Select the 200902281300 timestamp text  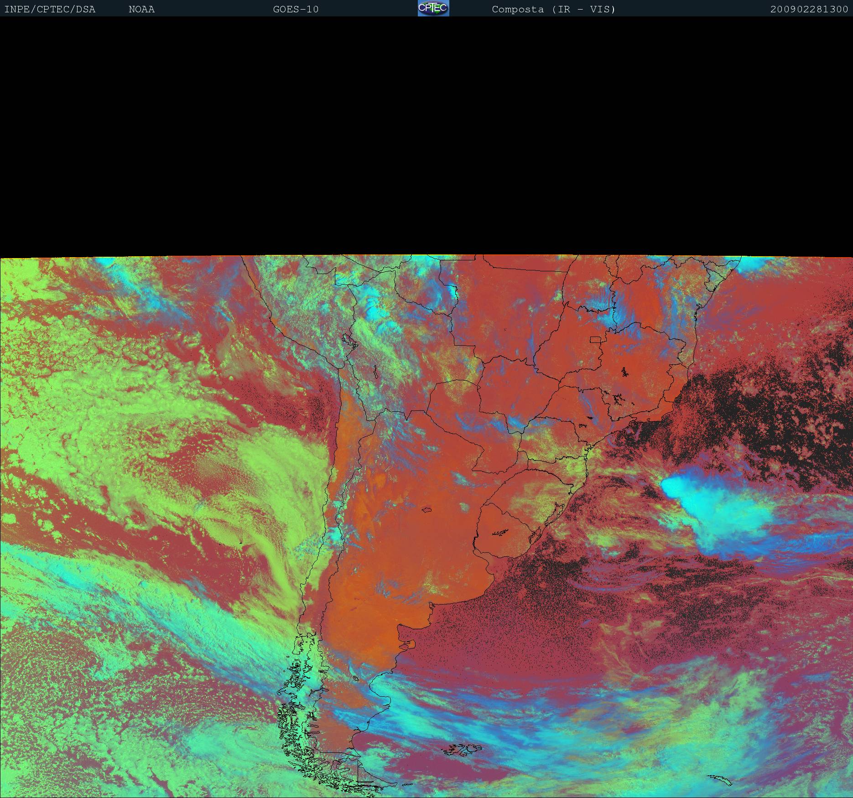809,10
